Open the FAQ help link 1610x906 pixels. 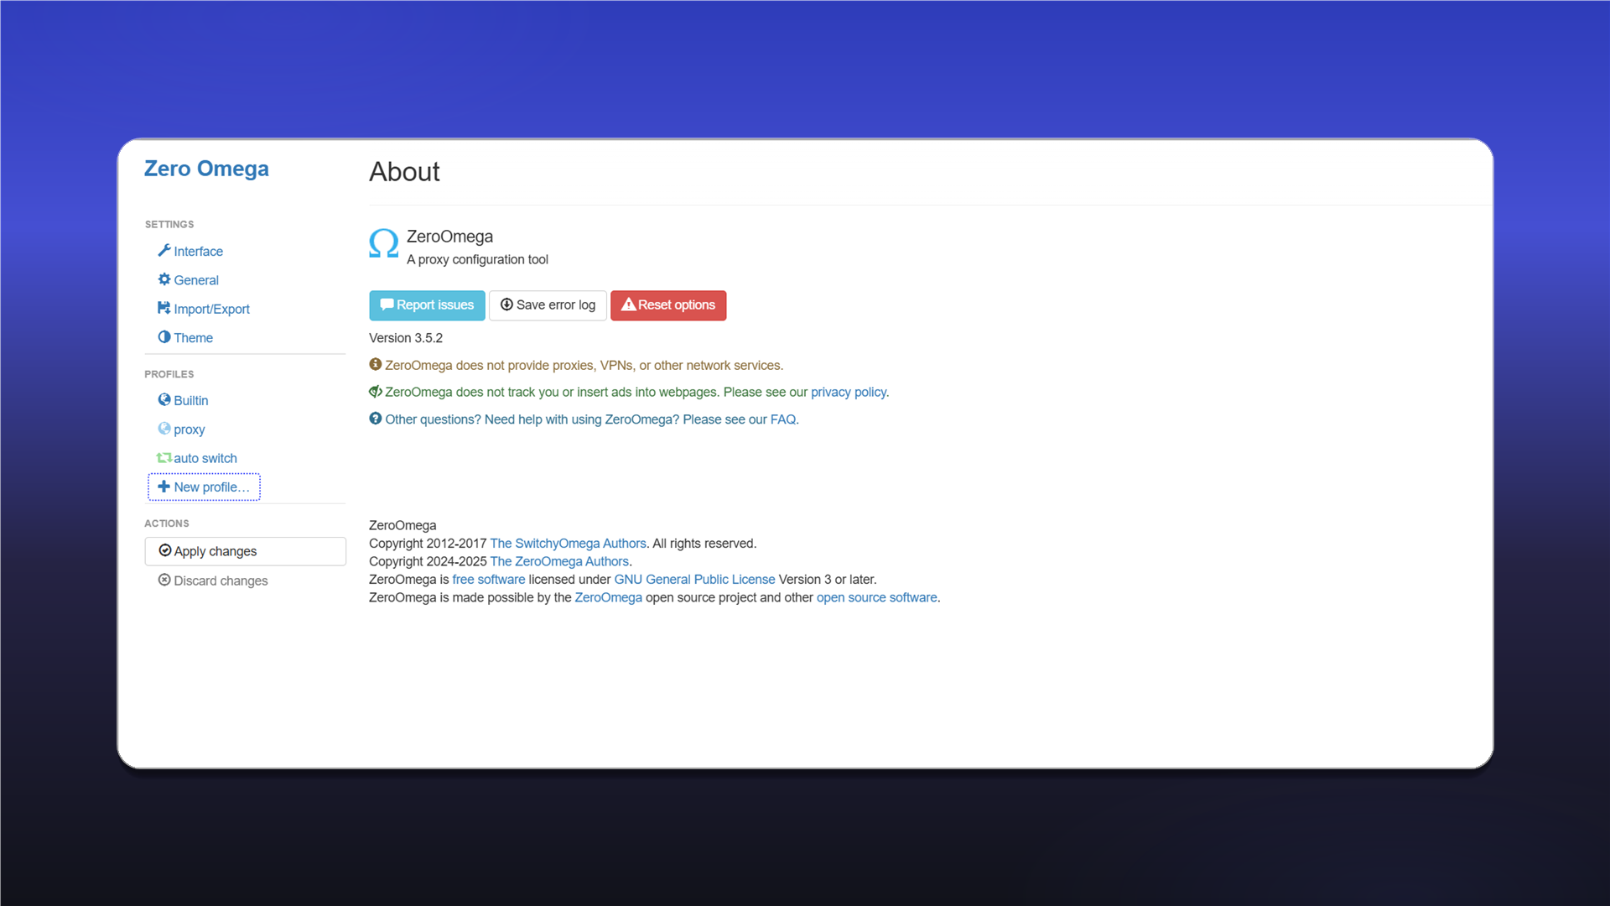point(782,419)
